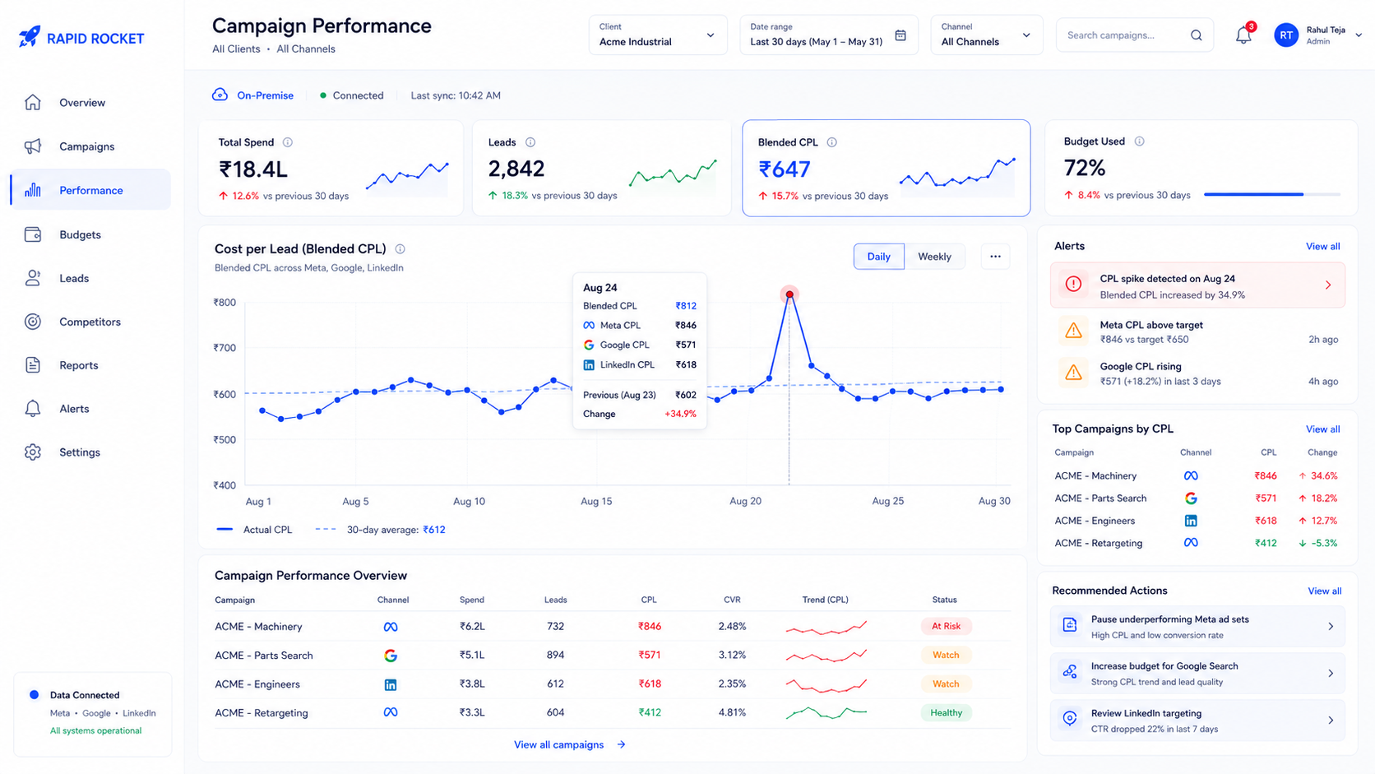Click Last sync: 10:42 AM text

[456, 95]
